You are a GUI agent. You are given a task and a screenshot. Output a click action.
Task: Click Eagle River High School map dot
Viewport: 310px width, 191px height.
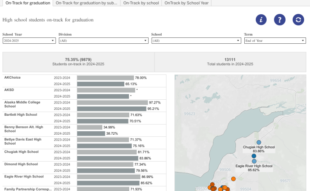tap(254, 161)
